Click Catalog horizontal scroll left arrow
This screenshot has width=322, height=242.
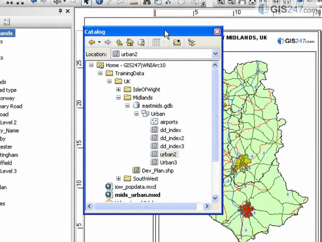point(89,206)
